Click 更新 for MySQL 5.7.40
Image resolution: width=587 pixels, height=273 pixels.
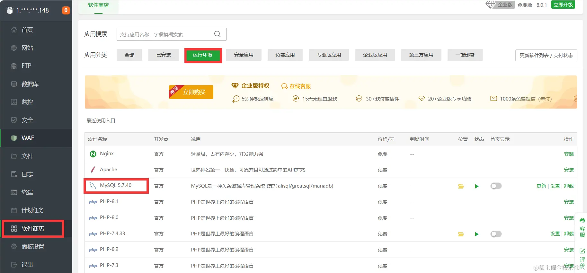[x=541, y=186]
